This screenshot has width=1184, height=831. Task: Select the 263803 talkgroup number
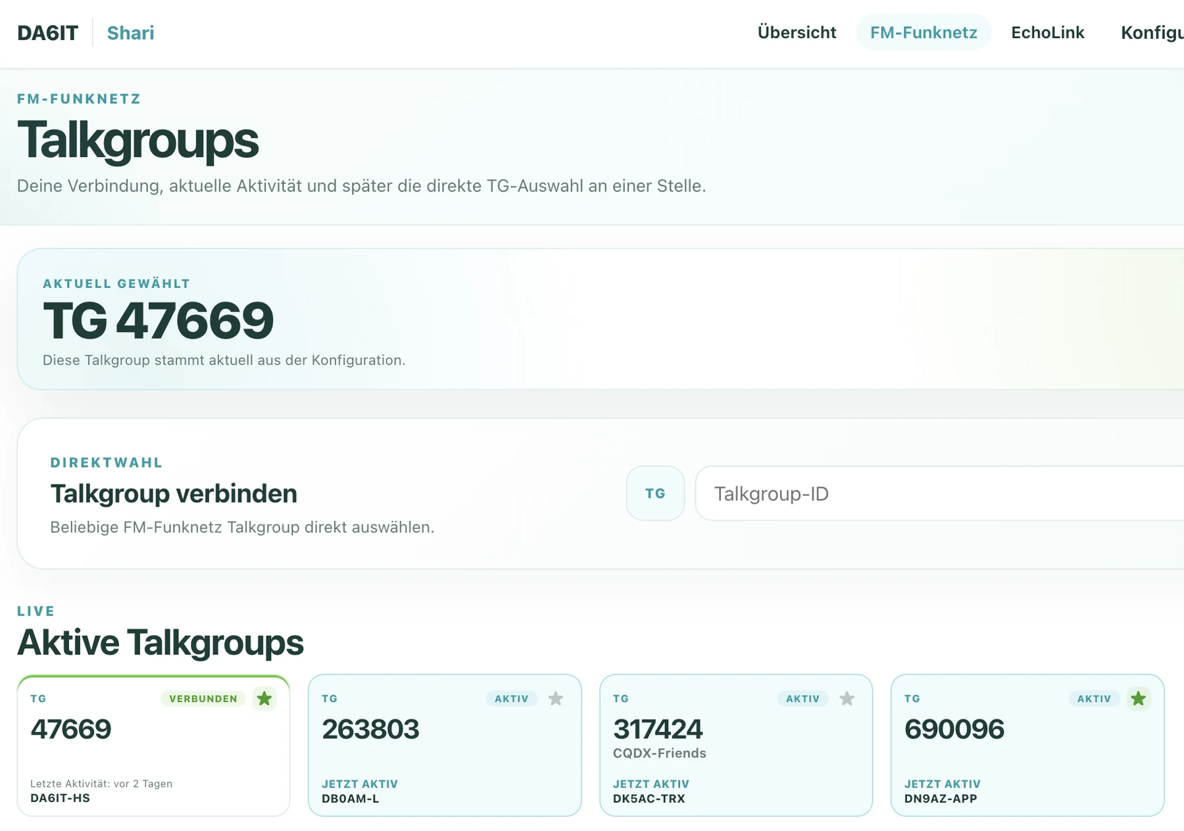tap(370, 729)
